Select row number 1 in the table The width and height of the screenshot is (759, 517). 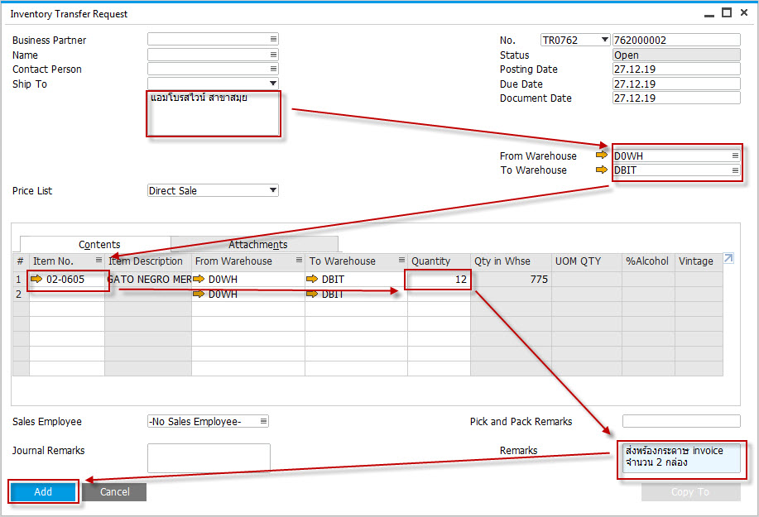tap(21, 279)
